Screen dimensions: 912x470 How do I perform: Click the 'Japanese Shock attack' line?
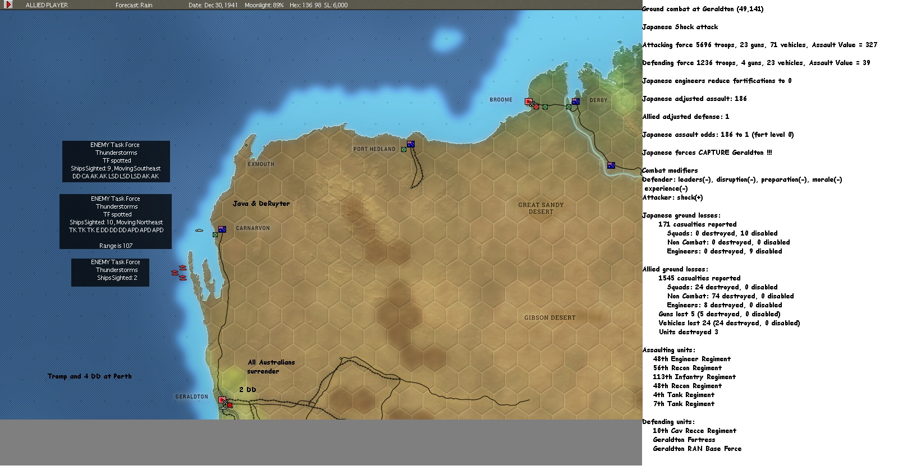(680, 27)
